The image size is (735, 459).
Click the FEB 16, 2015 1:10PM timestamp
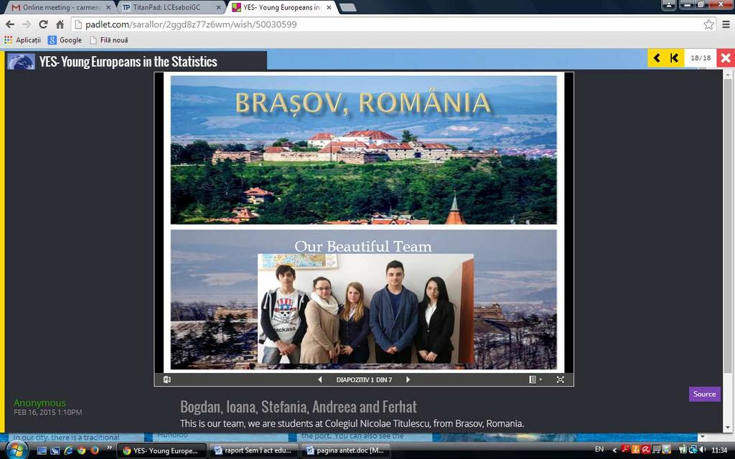coord(48,412)
